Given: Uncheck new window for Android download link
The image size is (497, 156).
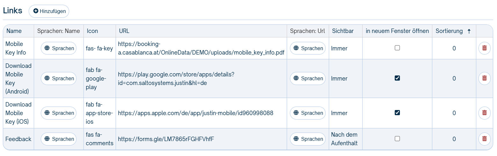Looking at the screenshot, I should tap(397, 78).
